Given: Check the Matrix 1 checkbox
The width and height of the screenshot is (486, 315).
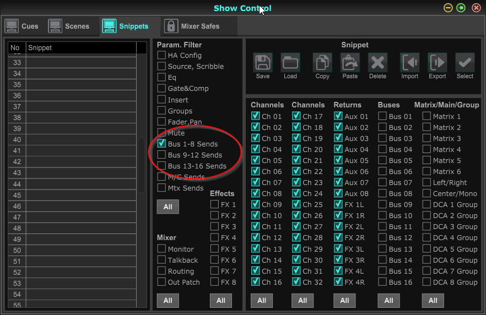Looking at the screenshot, I should (x=427, y=116).
